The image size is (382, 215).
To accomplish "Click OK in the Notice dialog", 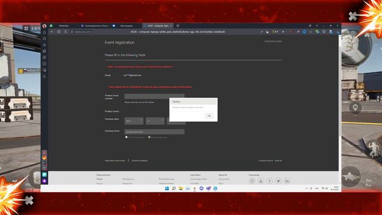I will point(209,116).
